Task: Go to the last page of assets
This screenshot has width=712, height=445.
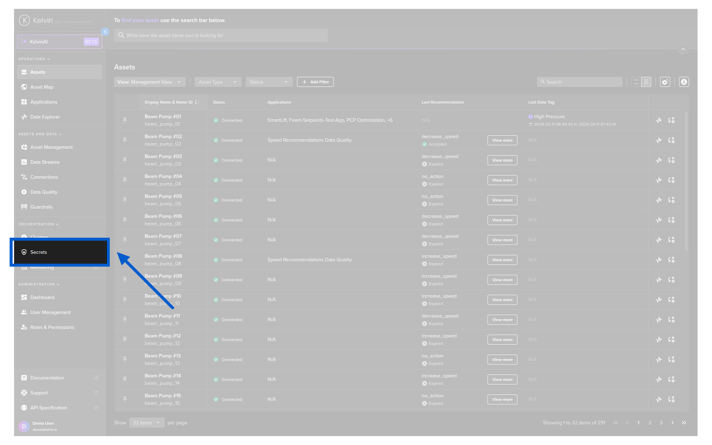Action: 684,423
